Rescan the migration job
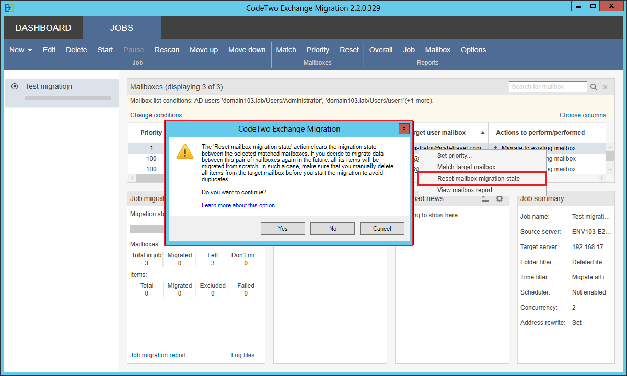 click(x=167, y=50)
